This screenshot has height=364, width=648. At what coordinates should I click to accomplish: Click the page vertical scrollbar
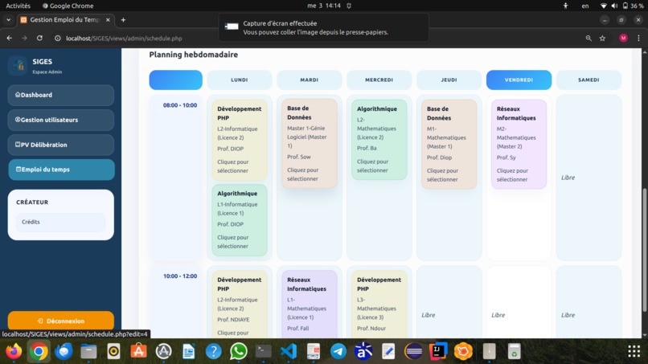click(x=644, y=250)
